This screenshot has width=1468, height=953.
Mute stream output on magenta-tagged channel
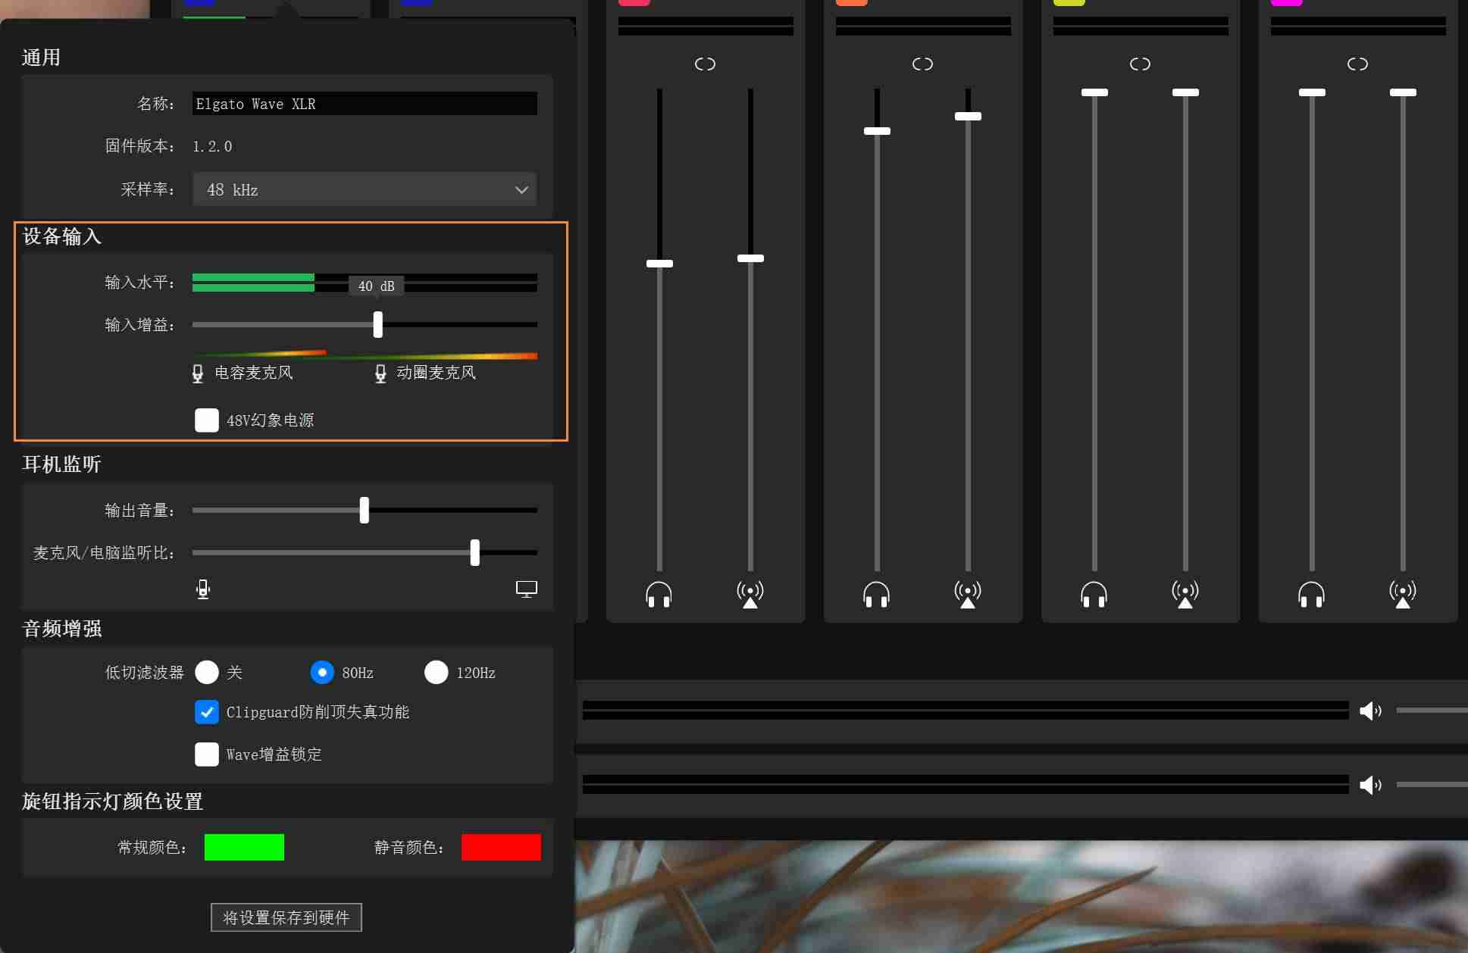[x=1403, y=595]
